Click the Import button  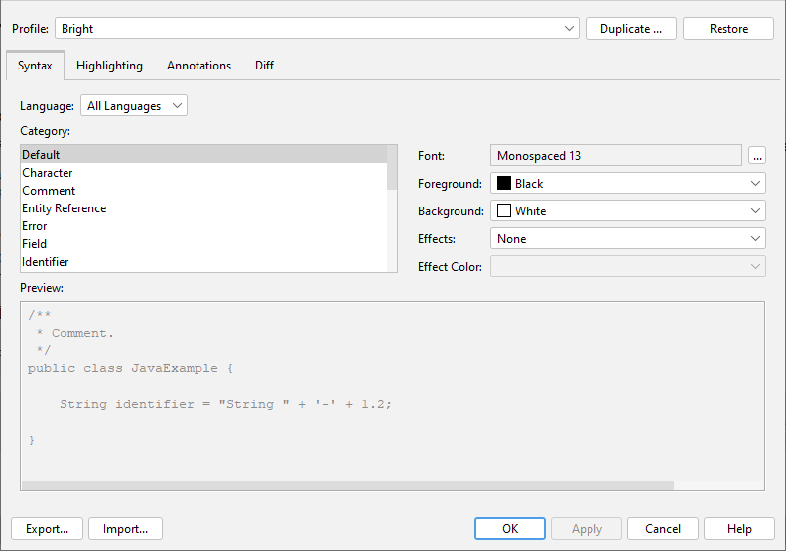(x=125, y=529)
